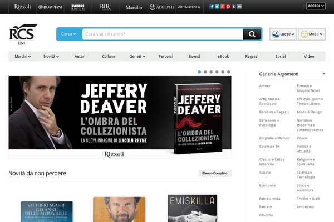The height and width of the screenshot is (222, 334).
Task: Open the Amore genre link
Action: click(x=264, y=86)
